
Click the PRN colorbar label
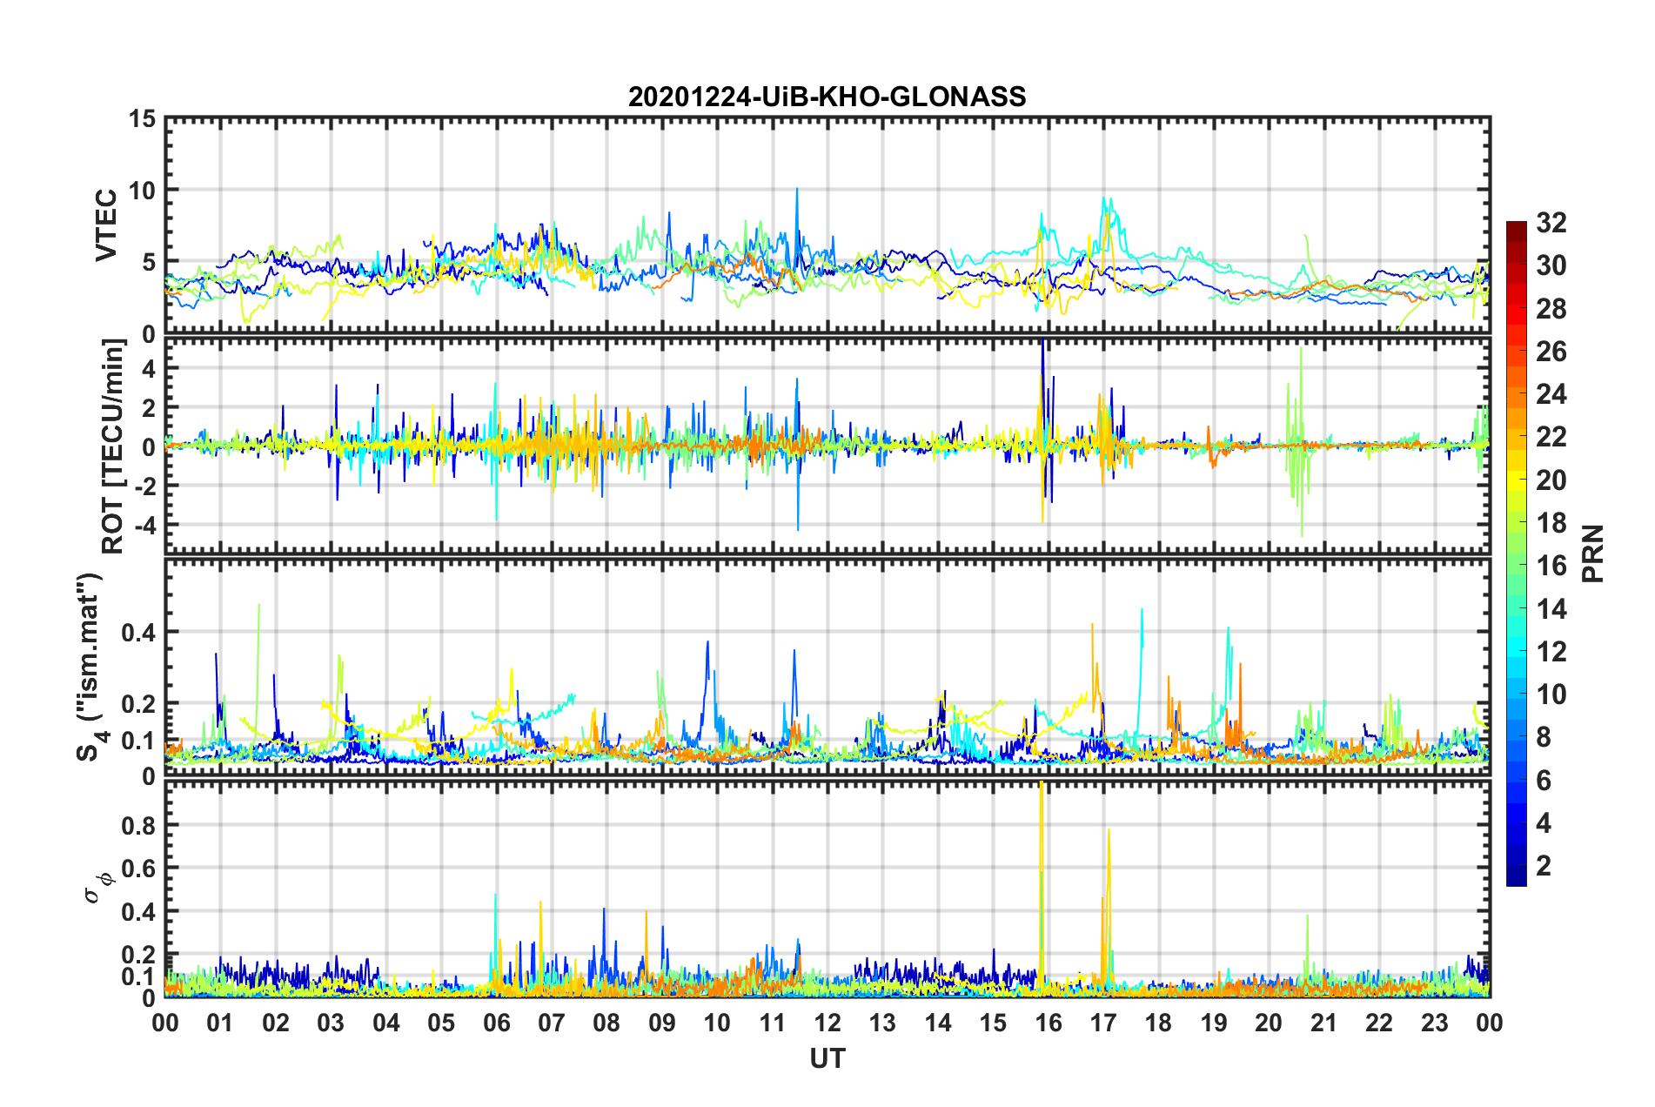(x=1593, y=553)
